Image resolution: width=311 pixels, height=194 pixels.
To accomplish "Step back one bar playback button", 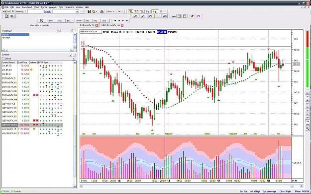I will pyautogui.click(x=119, y=20).
